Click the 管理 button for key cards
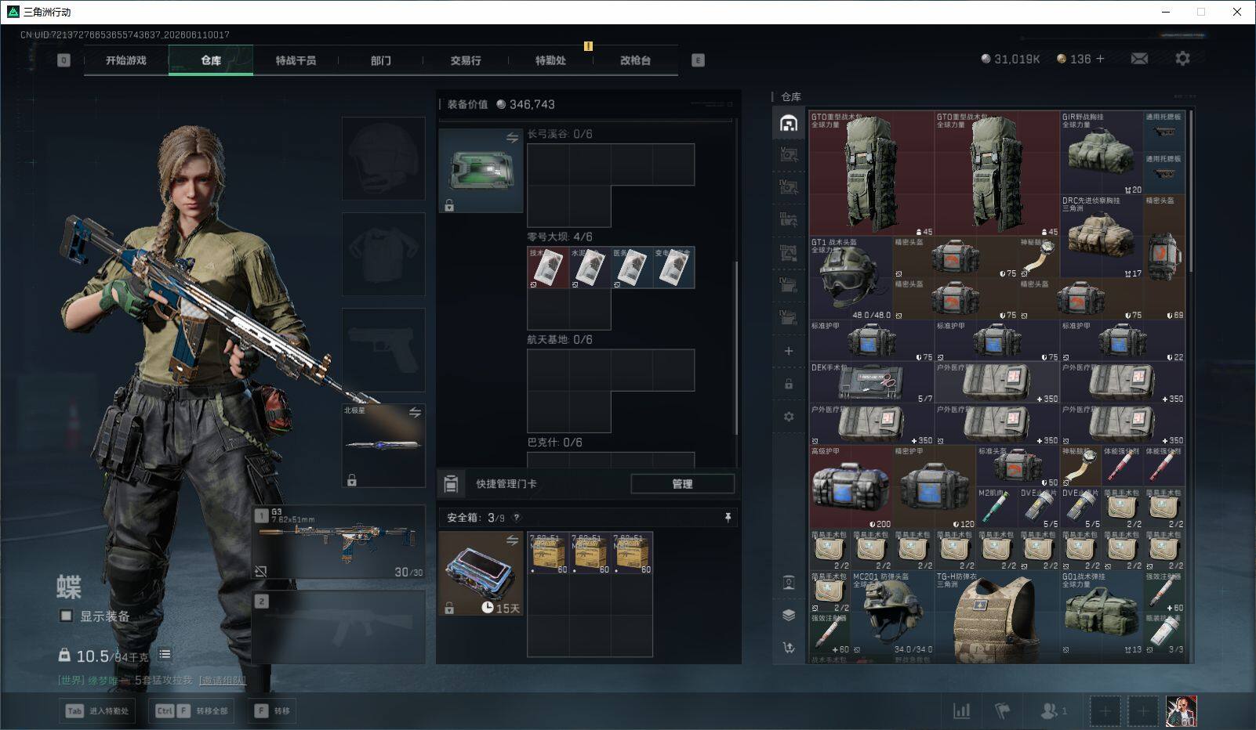Image resolution: width=1256 pixels, height=730 pixels. coord(682,484)
